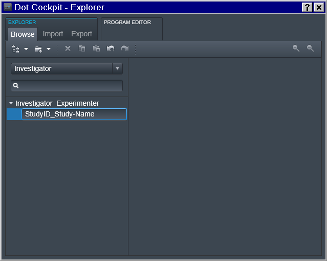Viewport: 327px width, 261px height.
Task: Open the Investigator combo box
Action: [67, 68]
